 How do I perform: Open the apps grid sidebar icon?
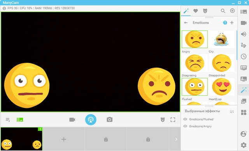(x=244, y=112)
